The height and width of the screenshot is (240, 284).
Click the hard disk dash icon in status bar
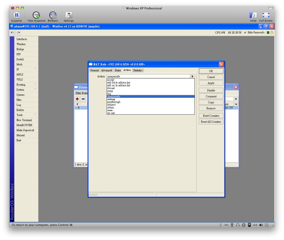[226, 225]
